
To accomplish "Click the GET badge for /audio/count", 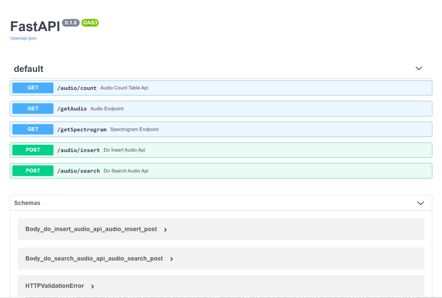I will [33, 88].
